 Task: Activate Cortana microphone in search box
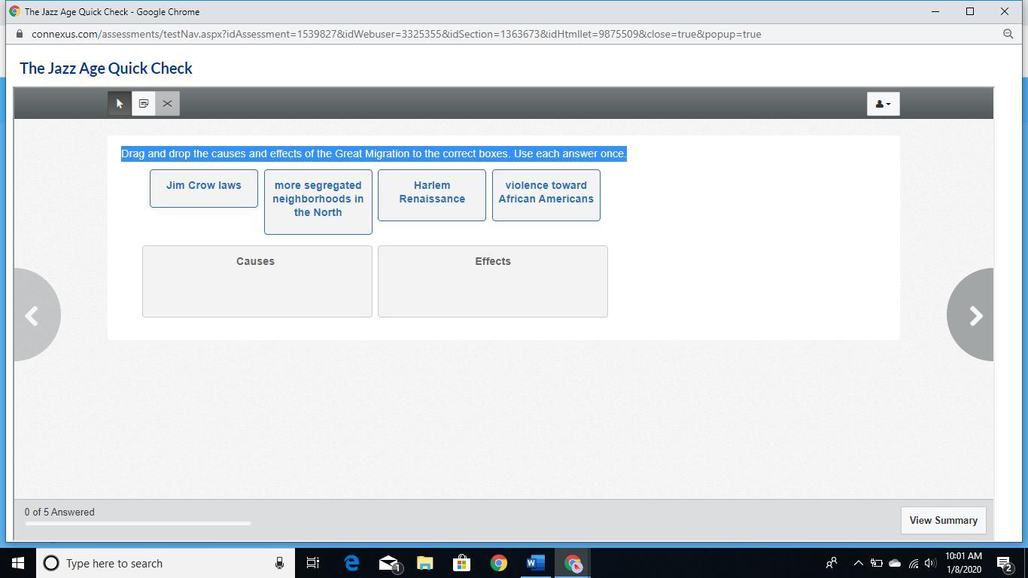(x=279, y=563)
